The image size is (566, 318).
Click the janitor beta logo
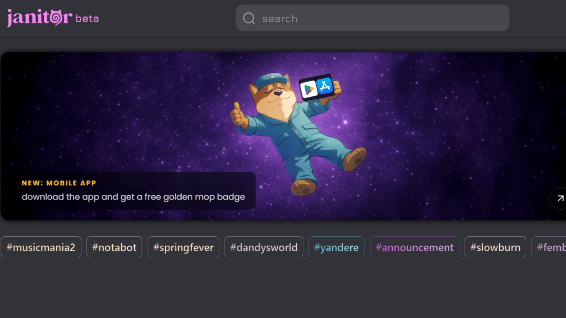(x=53, y=18)
